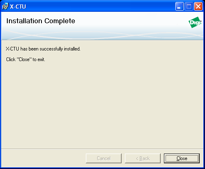Click the separator line above the buttons

(102, 149)
